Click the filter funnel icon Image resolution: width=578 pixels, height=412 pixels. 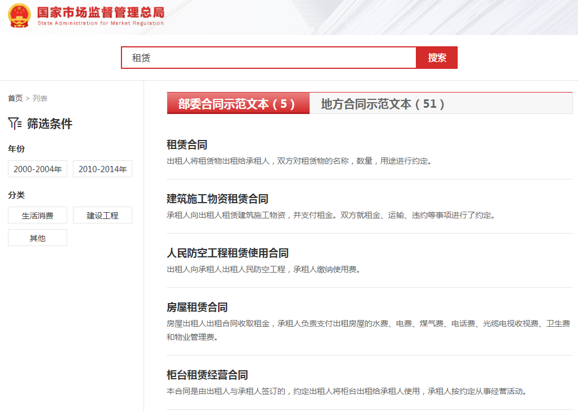tap(15, 124)
